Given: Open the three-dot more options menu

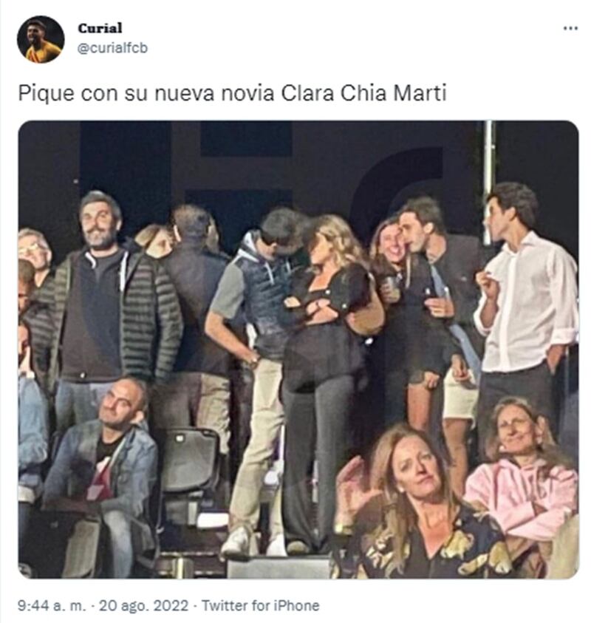Looking at the screenshot, I should [570, 28].
